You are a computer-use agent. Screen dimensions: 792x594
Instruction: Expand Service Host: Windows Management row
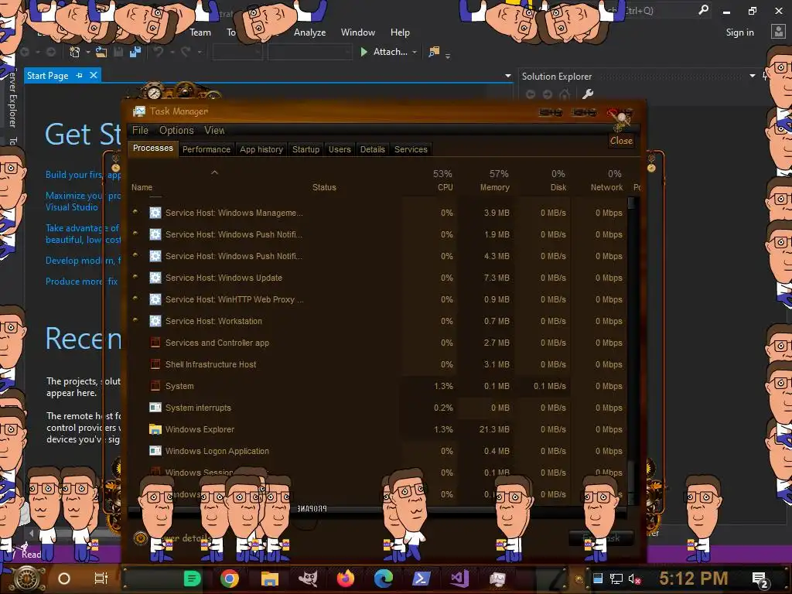click(x=135, y=212)
